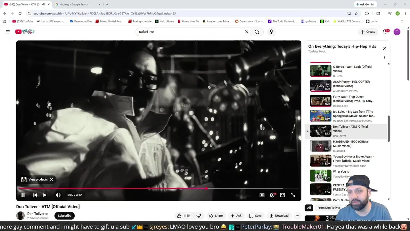Save video to a playlist
The image size is (410, 231).
tap(255, 216)
